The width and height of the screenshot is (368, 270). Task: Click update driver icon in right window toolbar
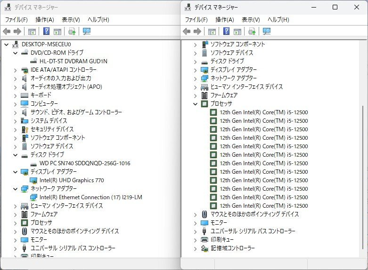(x=252, y=31)
